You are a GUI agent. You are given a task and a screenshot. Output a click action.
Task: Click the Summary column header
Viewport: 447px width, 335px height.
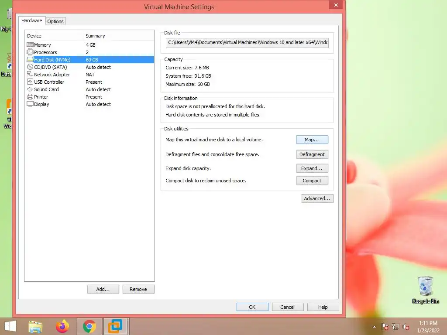[119, 36]
